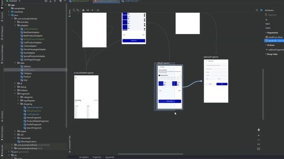Click the project panel gear settings icon

coord(60,1)
